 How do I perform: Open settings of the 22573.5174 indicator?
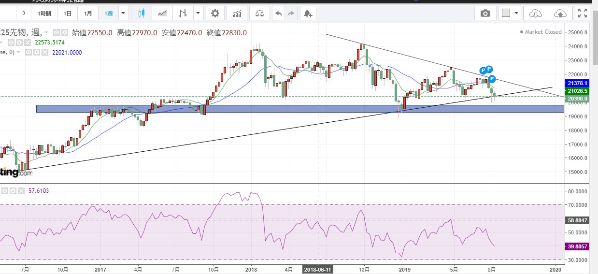coord(19,43)
